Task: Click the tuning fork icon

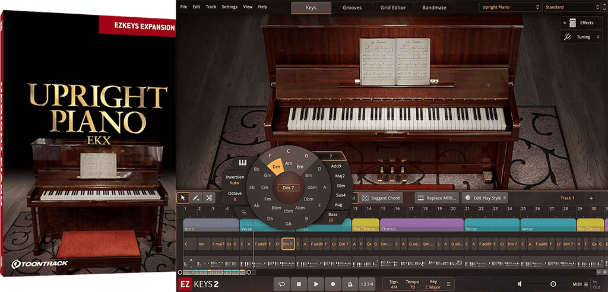Action: pyautogui.click(x=568, y=37)
